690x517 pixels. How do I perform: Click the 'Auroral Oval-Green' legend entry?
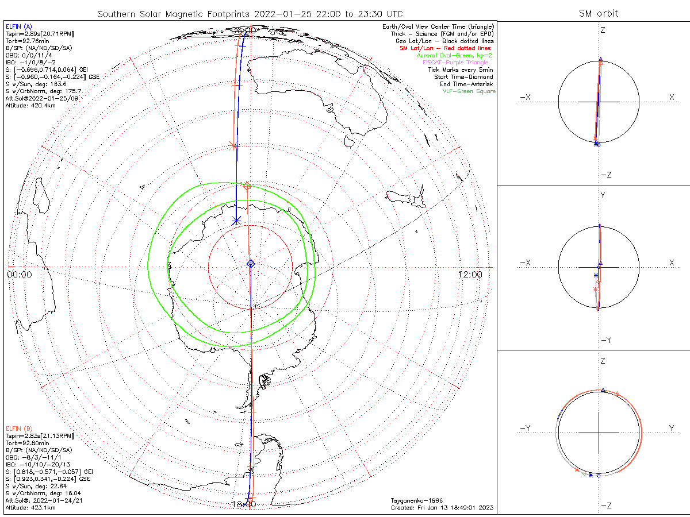coord(454,55)
